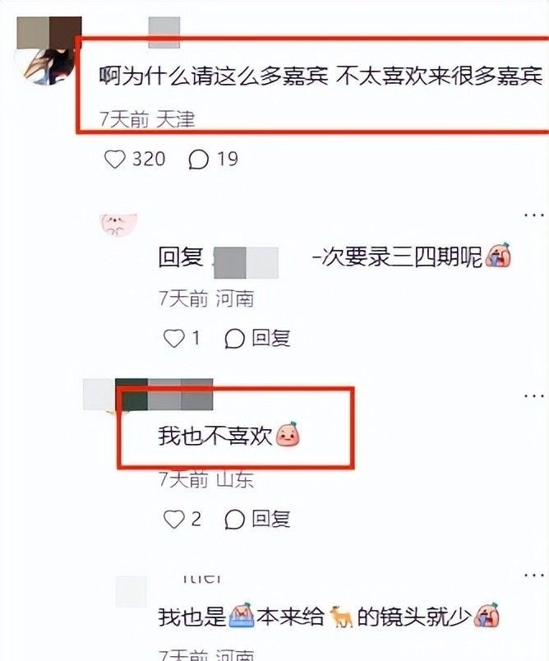This screenshot has width=549, height=661.
Task: Open the pink face avatar's profile
Action: coord(119,224)
